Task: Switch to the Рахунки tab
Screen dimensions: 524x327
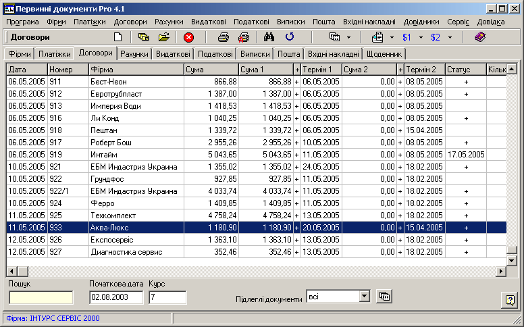Action: pyautogui.click(x=134, y=54)
